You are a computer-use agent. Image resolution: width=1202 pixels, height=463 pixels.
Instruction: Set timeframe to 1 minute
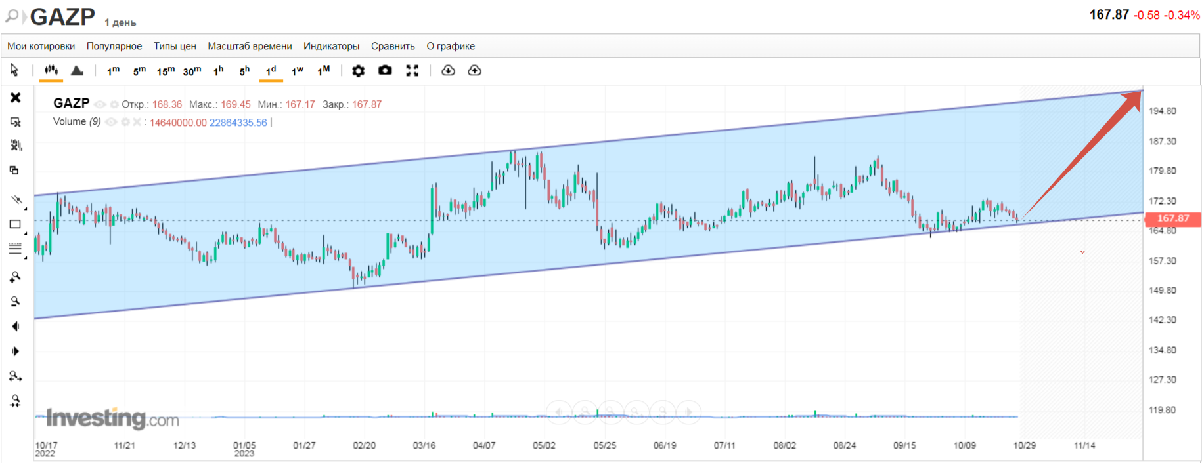[x=113, y=70]
